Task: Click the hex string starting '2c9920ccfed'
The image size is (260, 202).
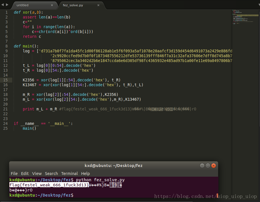Action: pyautogui.click(x=141, y=56)
